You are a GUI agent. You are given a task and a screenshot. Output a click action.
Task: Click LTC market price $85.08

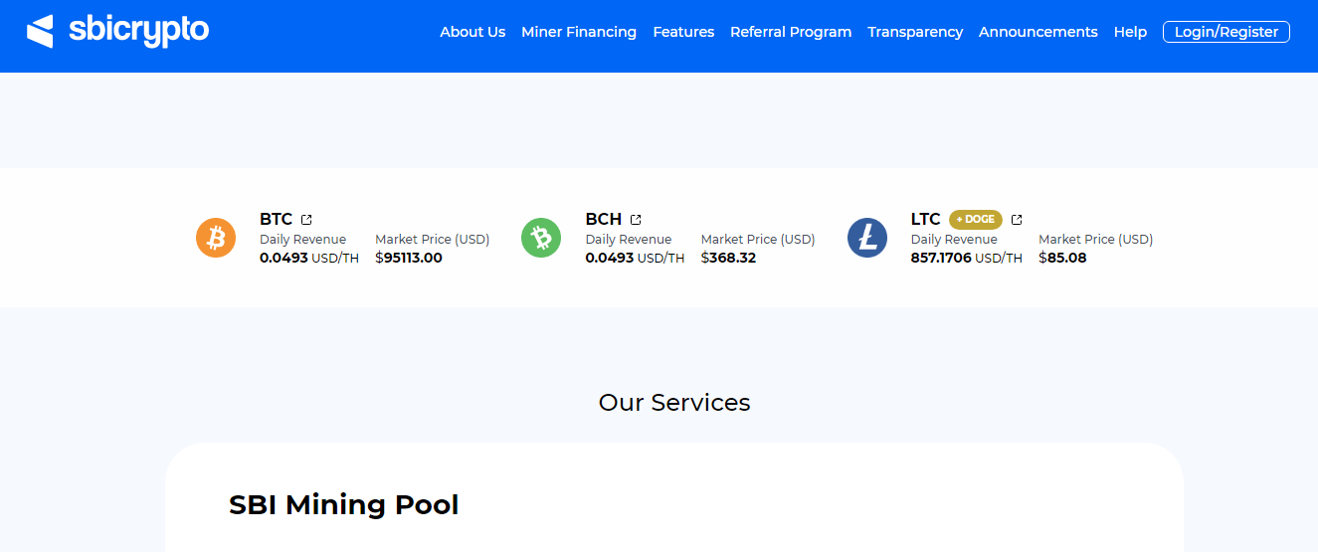coord(1062,258)
